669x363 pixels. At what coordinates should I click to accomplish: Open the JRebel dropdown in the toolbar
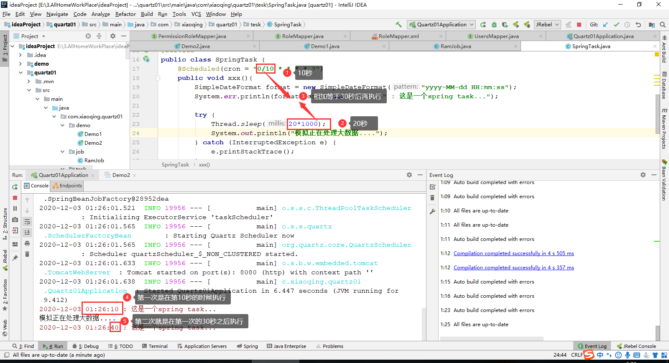pos(547,25)
